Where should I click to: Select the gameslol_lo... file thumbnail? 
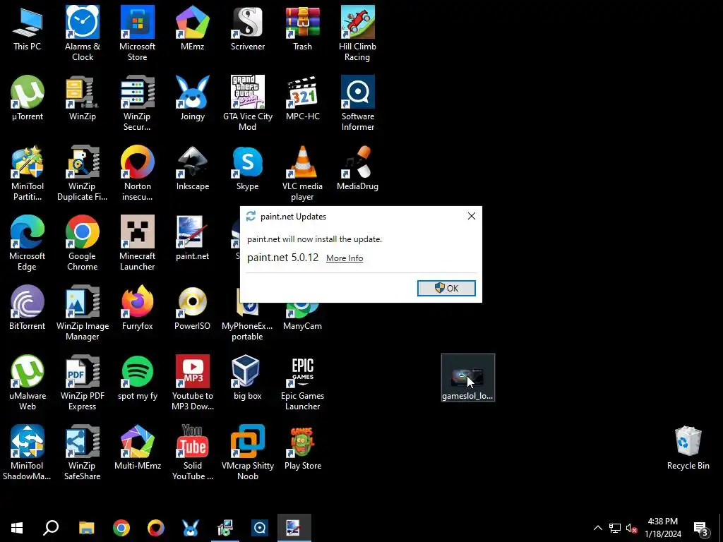[467, 378]
